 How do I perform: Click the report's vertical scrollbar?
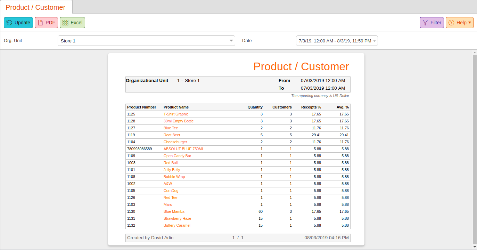coord(475,149)
